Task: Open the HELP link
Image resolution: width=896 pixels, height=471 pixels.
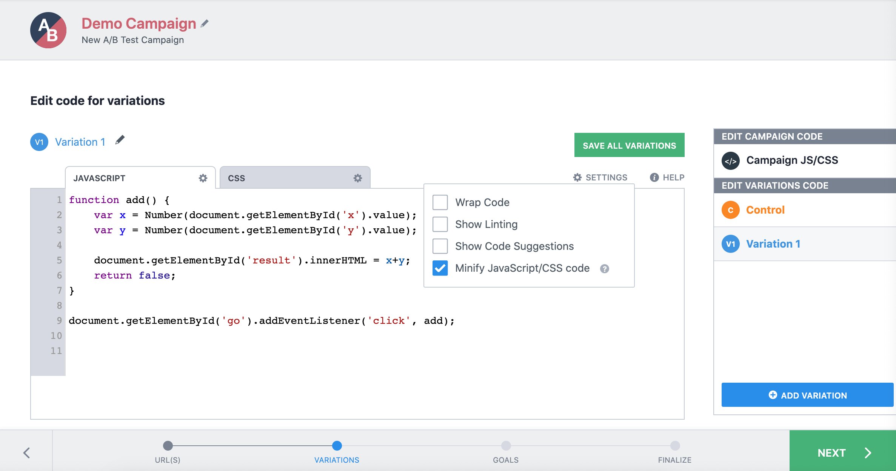Action: click(x=667, y=177)
